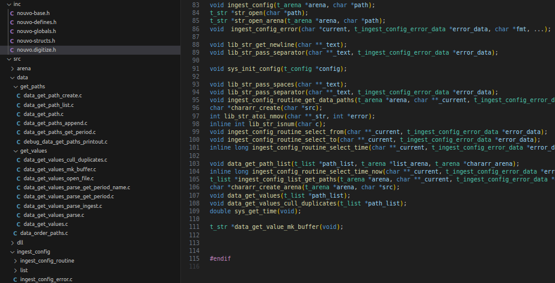Click ingest_config_routine_select_from function name

tap(286, 132)
